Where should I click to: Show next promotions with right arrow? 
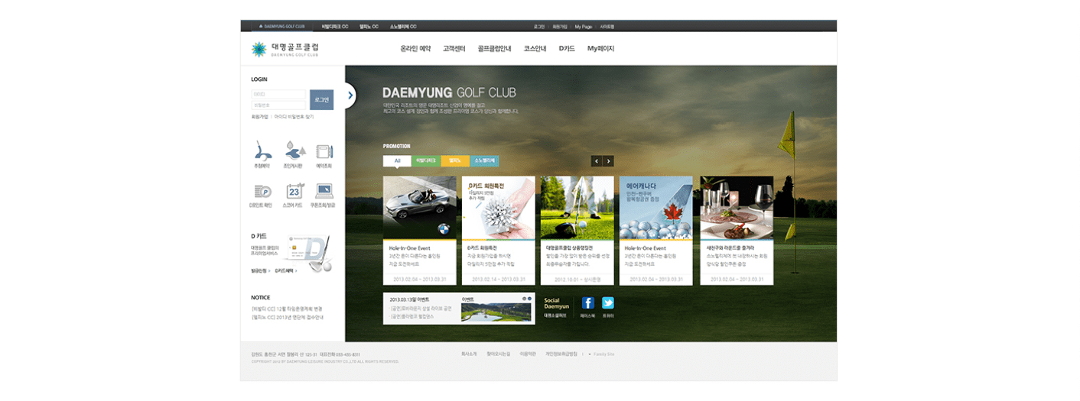tap(609, 161)
